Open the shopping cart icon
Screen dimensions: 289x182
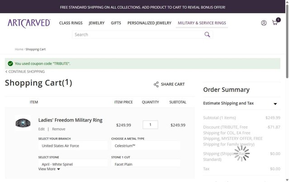click(x=276, y=22)
